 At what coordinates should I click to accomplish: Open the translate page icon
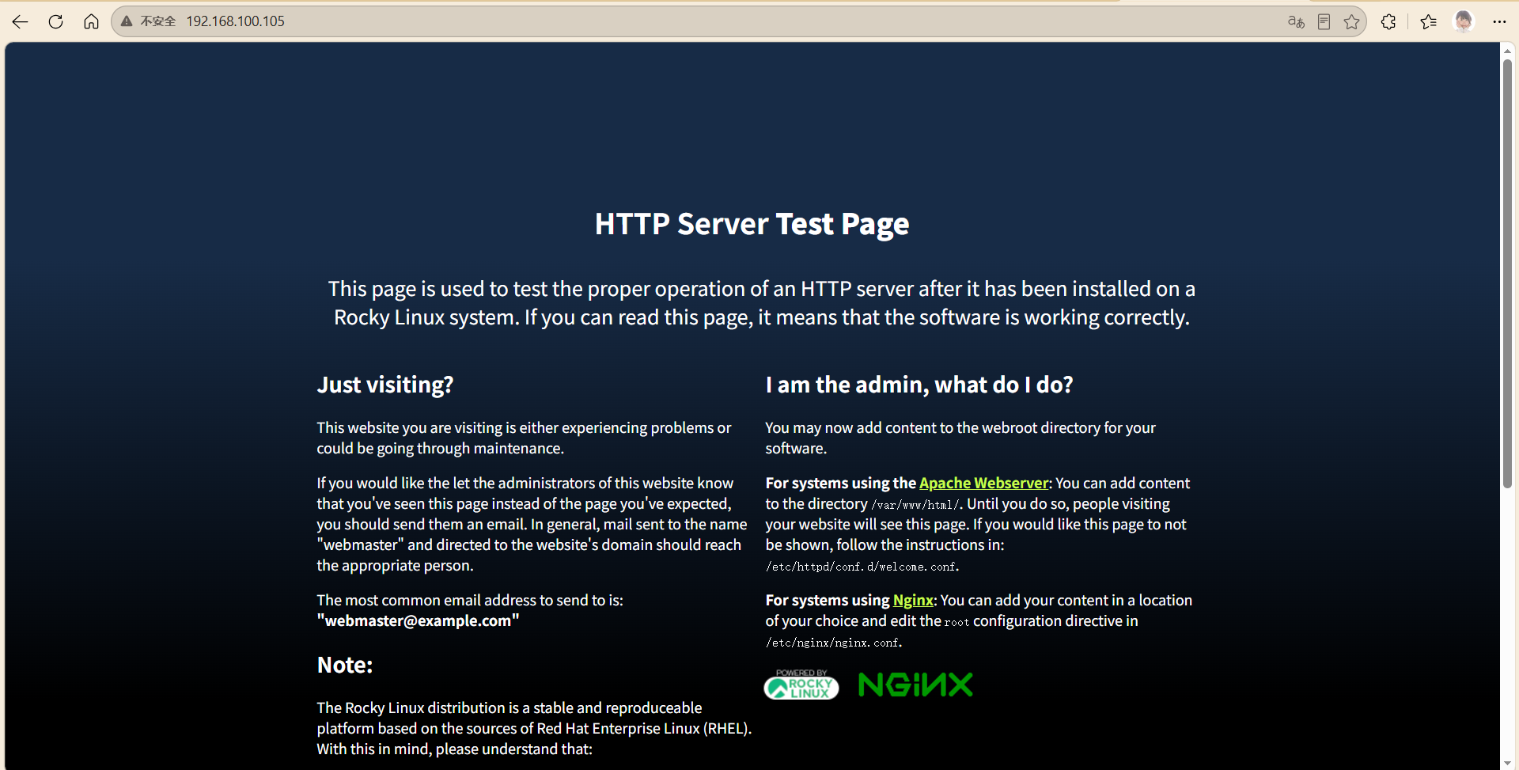coord(1296,21)
